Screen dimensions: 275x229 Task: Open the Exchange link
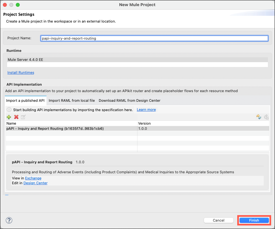[33, 178]
